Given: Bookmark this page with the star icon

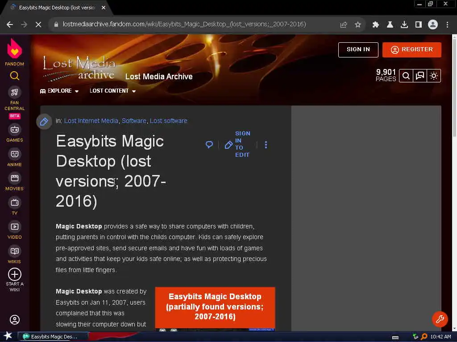Looking at the screenshot, I should pos(357,25).
